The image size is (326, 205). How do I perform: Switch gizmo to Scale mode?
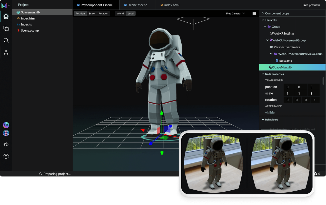click(x=92, y=13)
